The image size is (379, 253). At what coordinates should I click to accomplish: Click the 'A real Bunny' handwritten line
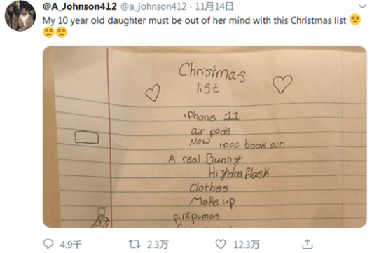[205, 159]
